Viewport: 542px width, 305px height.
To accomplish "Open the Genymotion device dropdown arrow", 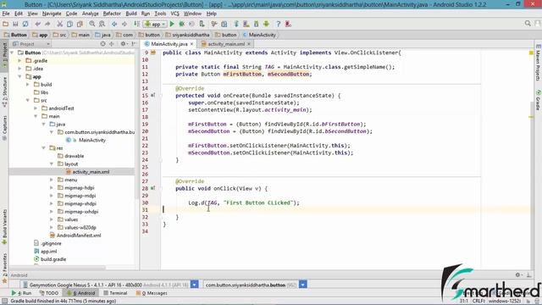I will click(x=194, y=285).
